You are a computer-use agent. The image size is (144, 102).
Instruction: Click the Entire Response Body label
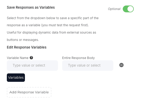(x=78, y=58)
